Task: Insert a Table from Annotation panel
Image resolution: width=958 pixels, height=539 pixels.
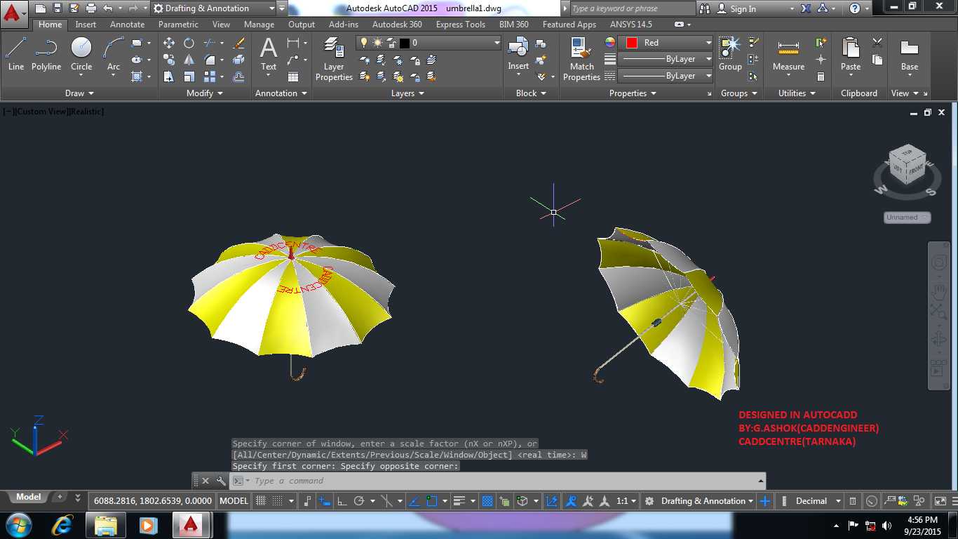Action: click(x=293, y=76)
